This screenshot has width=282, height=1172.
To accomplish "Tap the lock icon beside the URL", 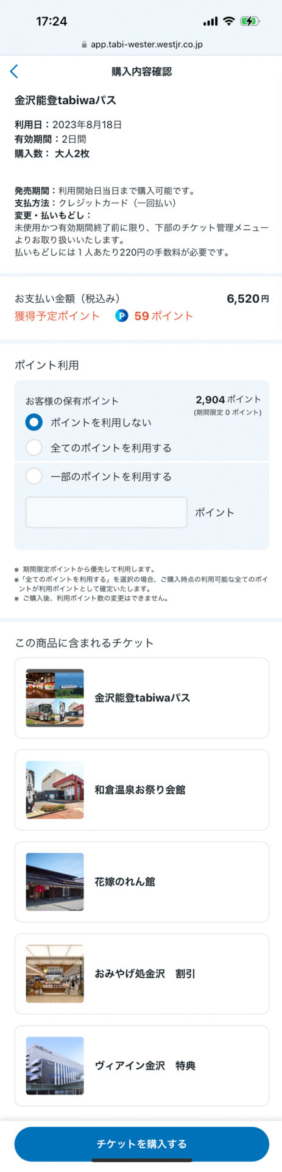I will (x=84, y=45).
